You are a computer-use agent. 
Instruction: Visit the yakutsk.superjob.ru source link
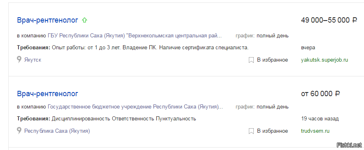click(x=325, y=60)
